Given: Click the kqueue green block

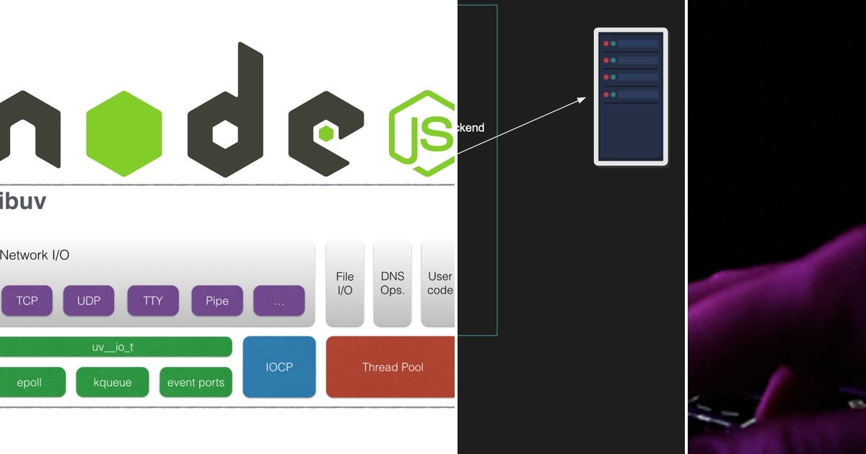Looking at the screenshot, I should (x=112, y=382).
